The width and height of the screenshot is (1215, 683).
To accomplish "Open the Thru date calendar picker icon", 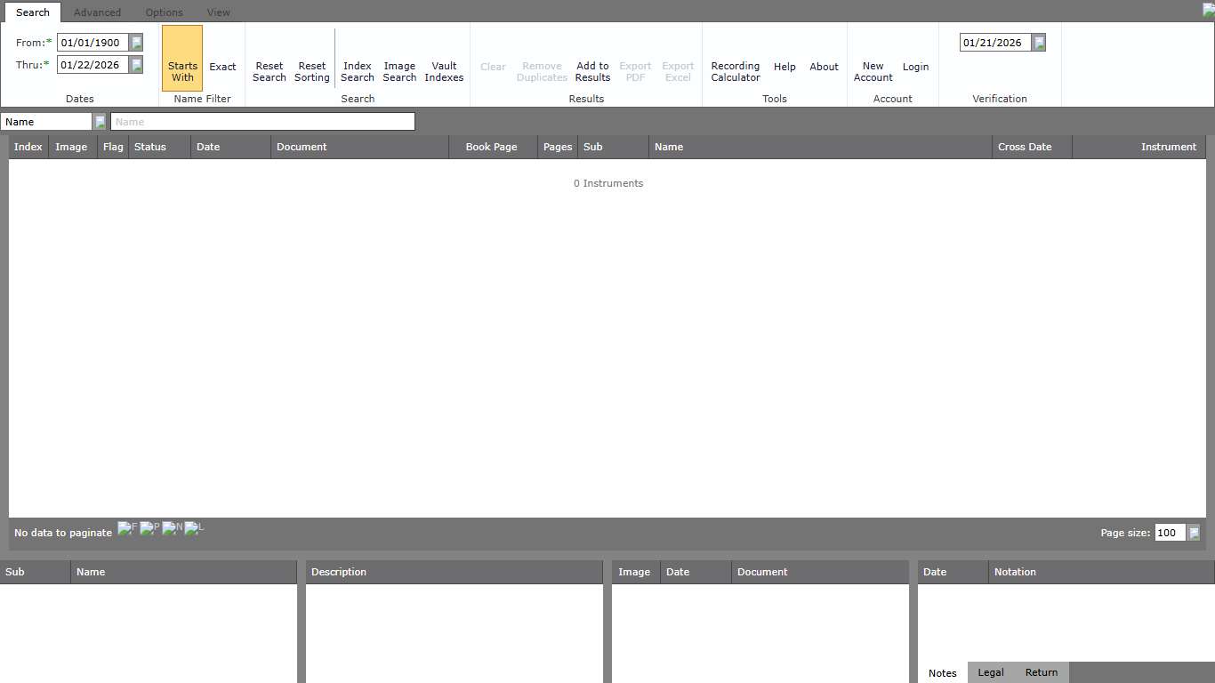I will 136,65.
